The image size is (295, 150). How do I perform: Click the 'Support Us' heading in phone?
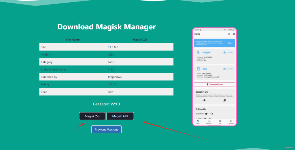(x=201, y=92)
